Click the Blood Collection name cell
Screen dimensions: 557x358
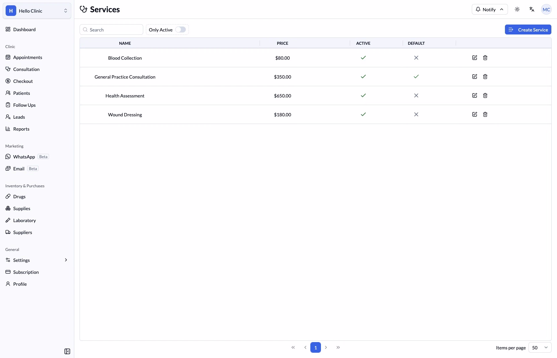[125, 58]
